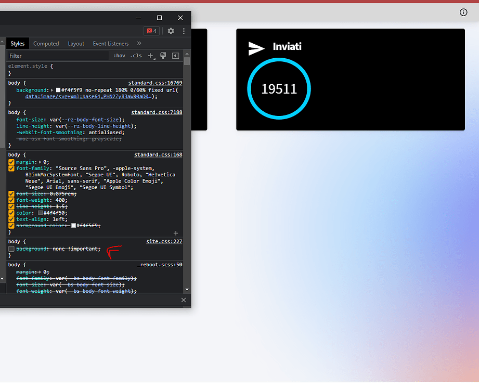
Task: Click the style rules toolbar icon
Action: [x=163, y=56]
